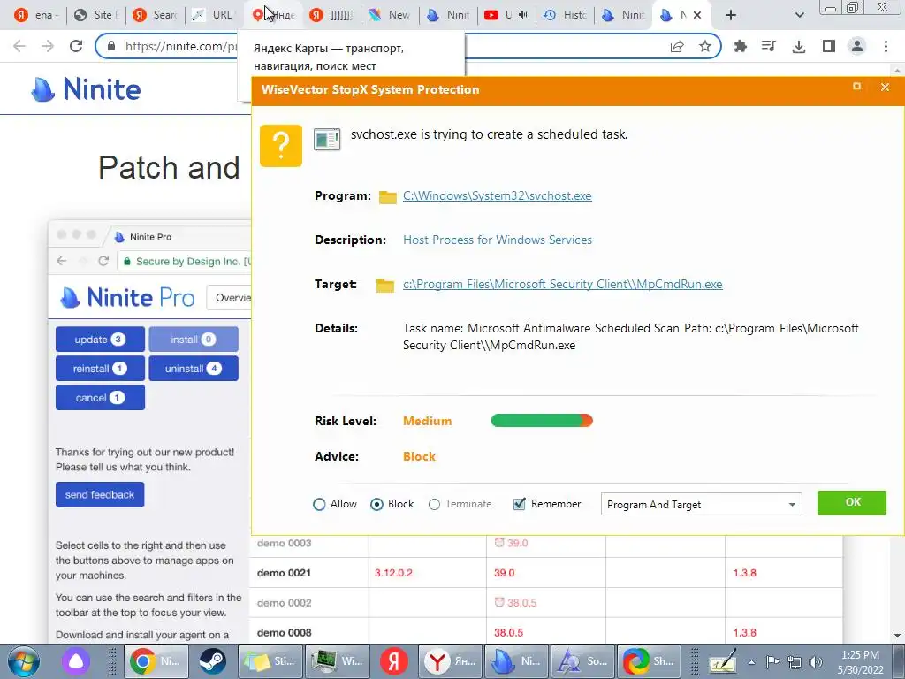
Task: Click the install 0 button
Action: tap(194, 339)
